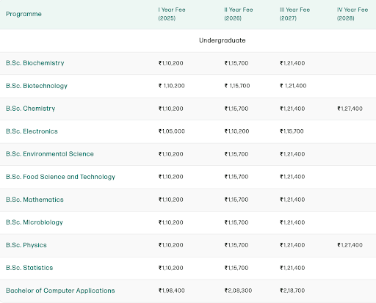Select Biochemistry III Year fee ₹1,21,400
The height and width of the screenshot is (303, 376).
click(292, 63)
